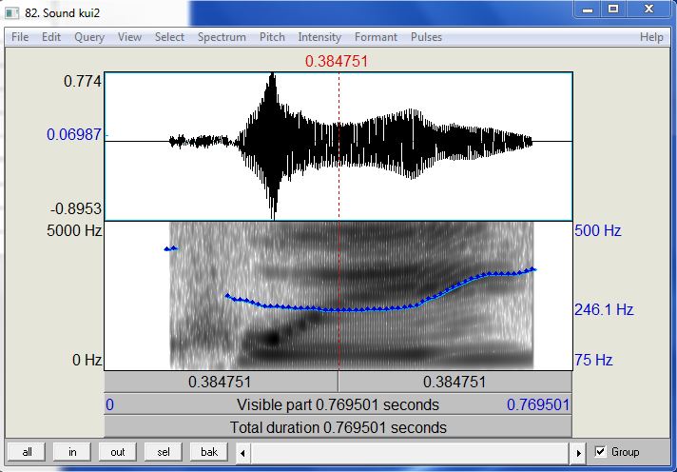This screenshot has width=677, height=472.
Task: Click the 'in' zoom button
Action: (x=72, y=452)
